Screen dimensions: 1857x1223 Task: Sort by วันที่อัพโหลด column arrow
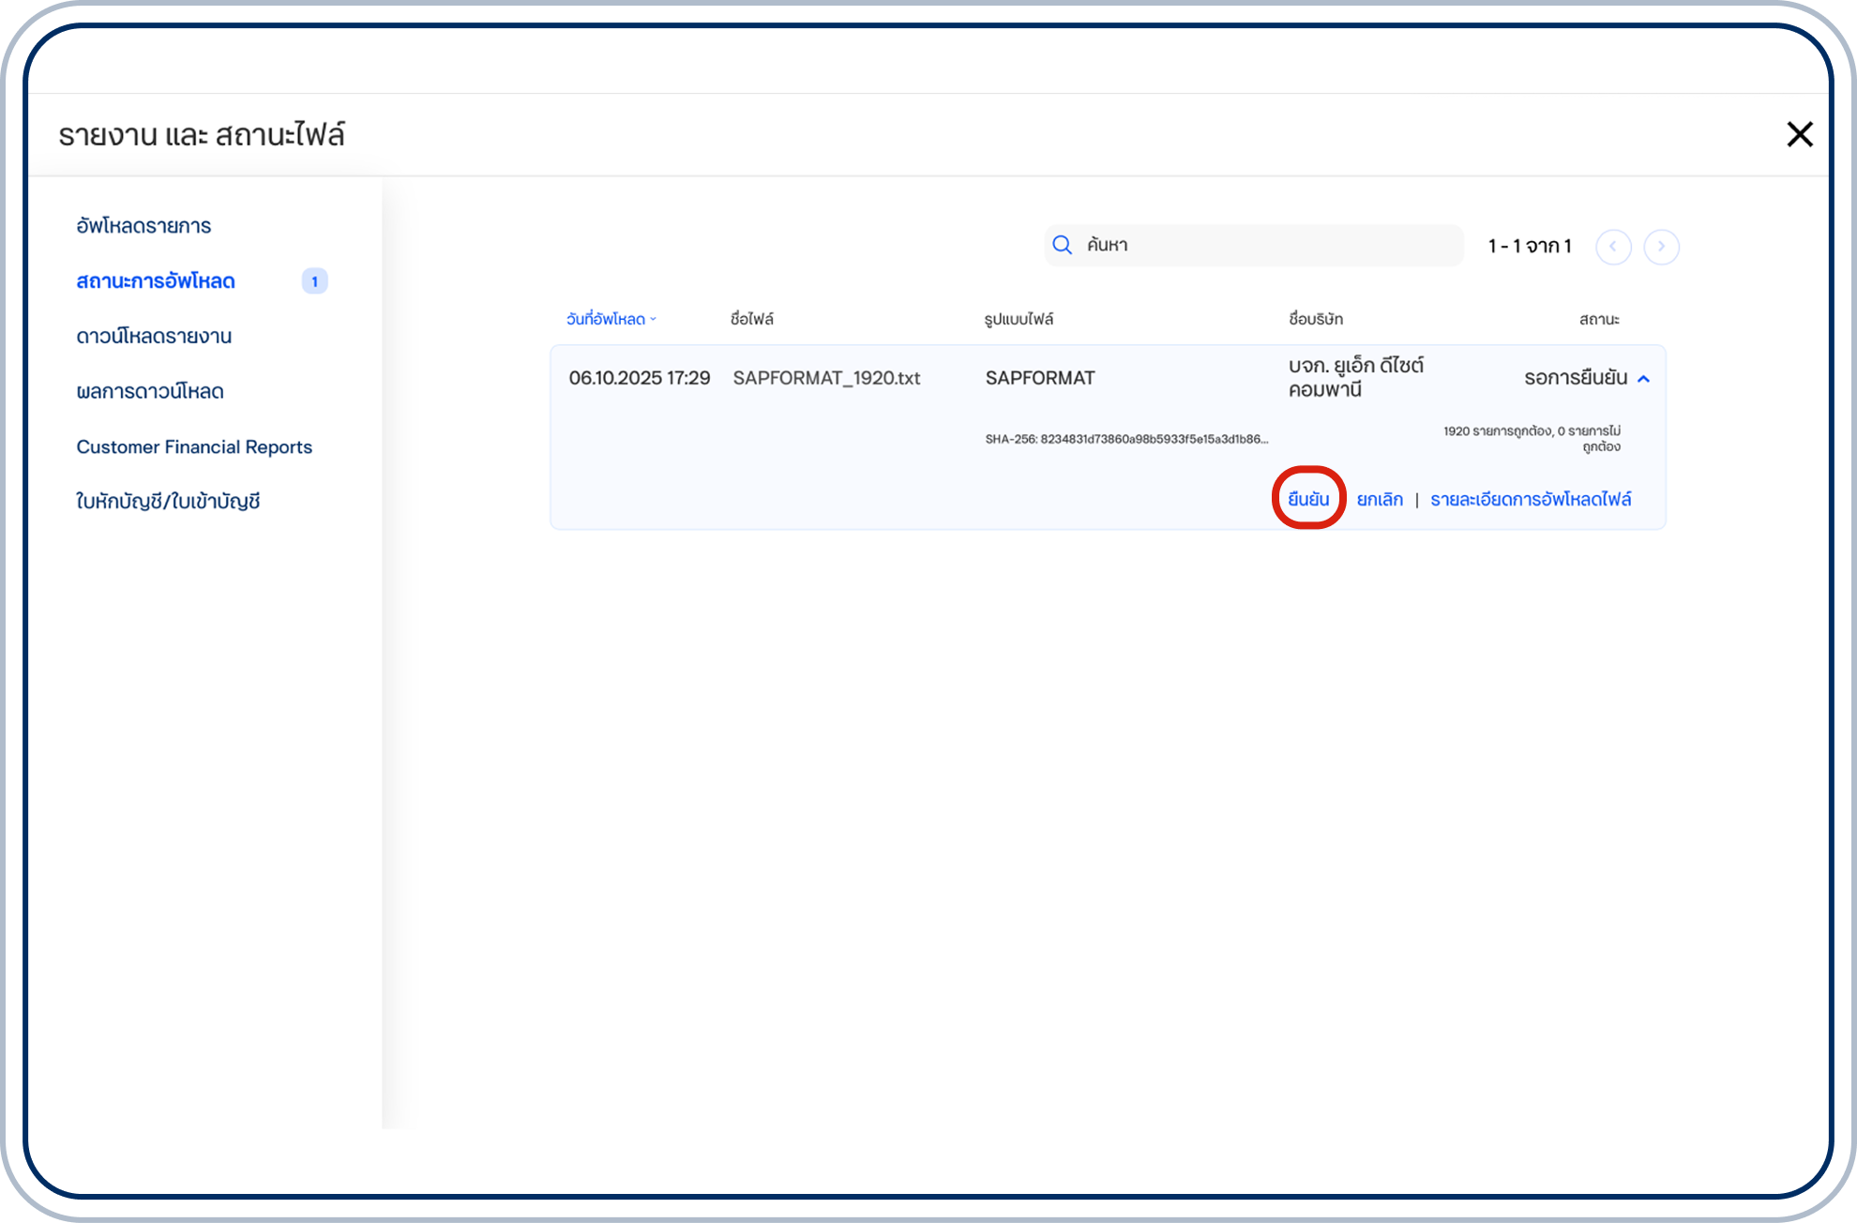pyautogui.click(x=654, y=320)
